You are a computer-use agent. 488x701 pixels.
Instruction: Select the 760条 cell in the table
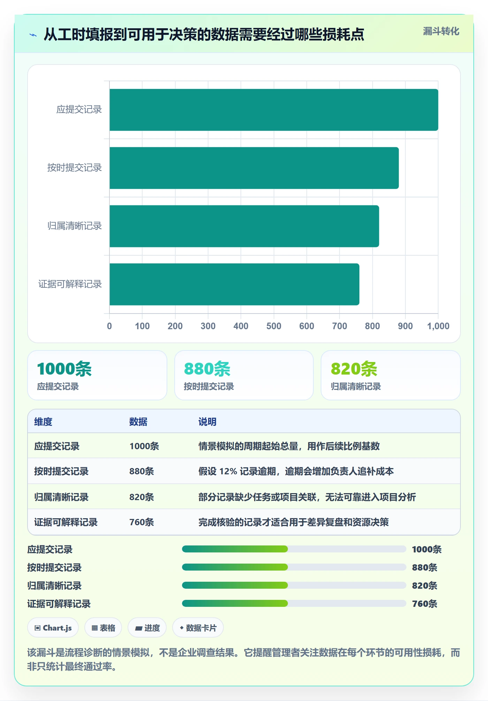[142, 522]
